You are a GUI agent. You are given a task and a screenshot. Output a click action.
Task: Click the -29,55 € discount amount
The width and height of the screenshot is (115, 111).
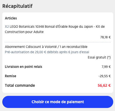coord(105,76)
